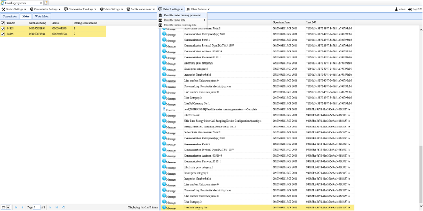Select the Reading System browser tab
423x211 pixels.
click(x=21, y=3)
